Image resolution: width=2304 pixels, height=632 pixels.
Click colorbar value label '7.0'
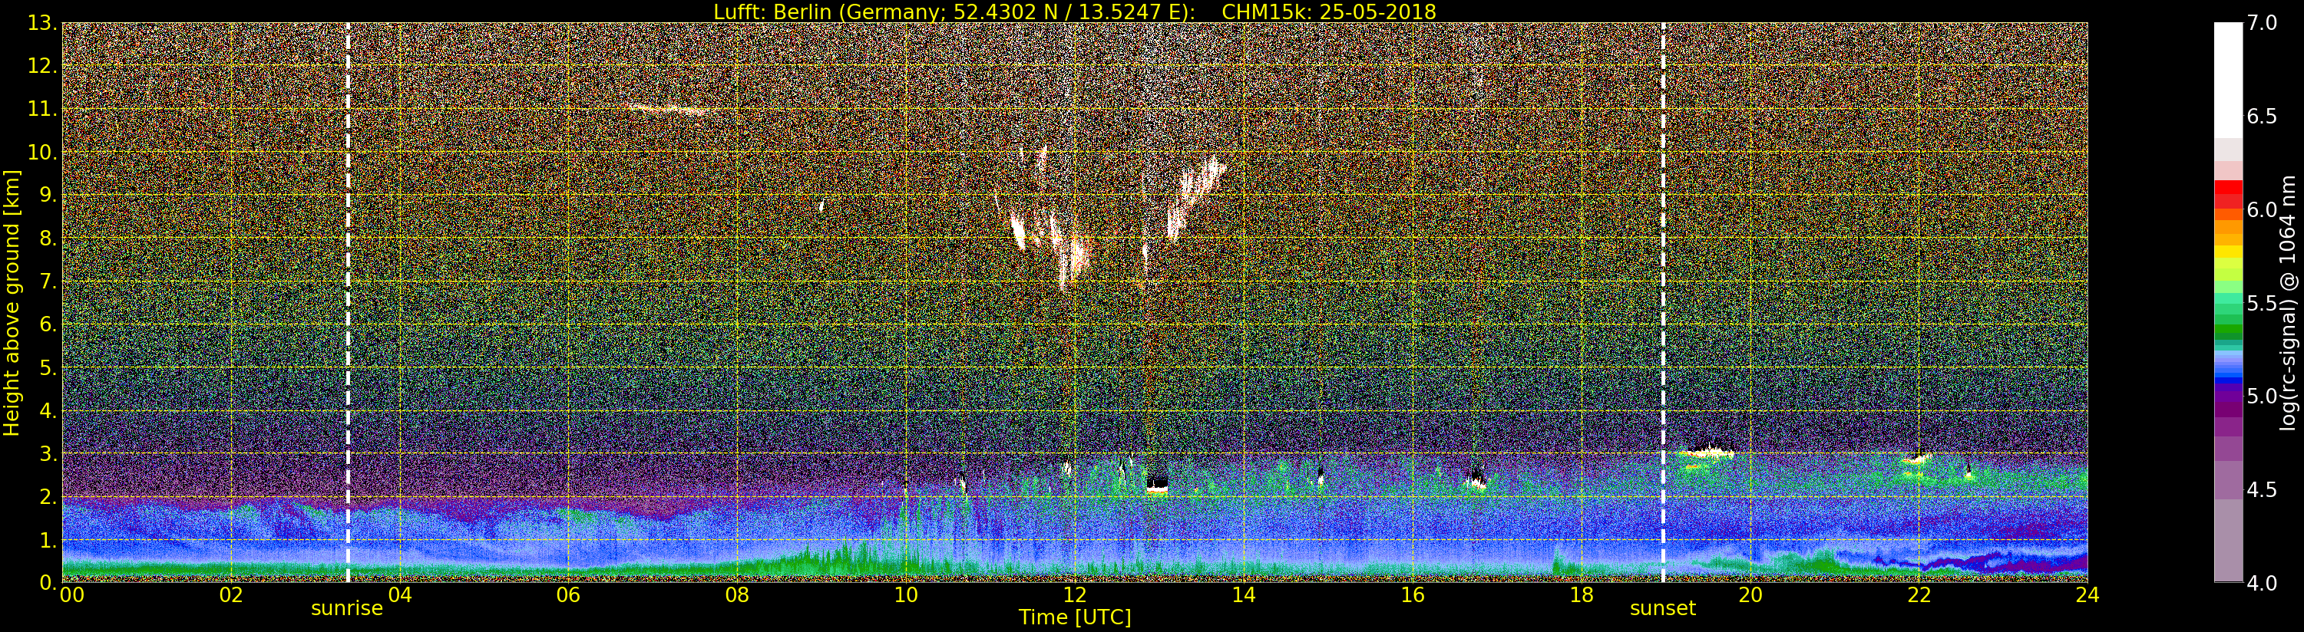point(2262,23)
